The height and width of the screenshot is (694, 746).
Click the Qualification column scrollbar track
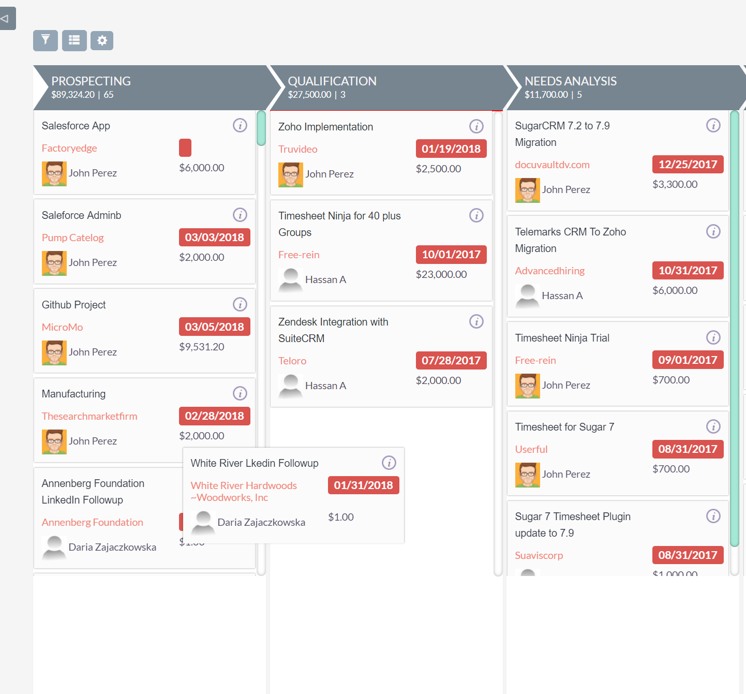[x=498, y=344]
